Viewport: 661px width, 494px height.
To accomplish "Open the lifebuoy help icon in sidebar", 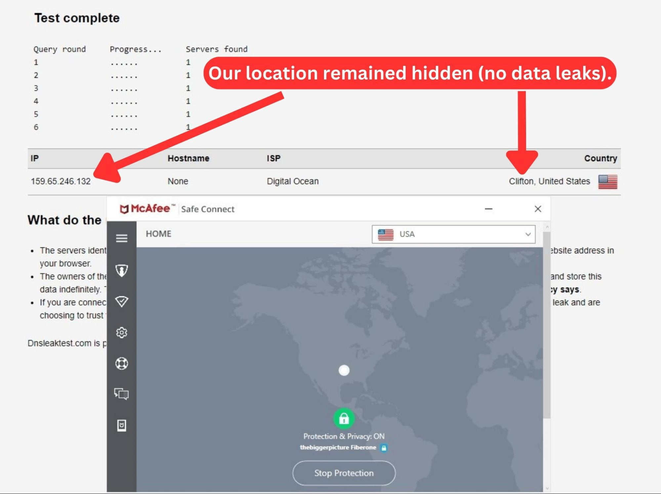I will [122, 363].
